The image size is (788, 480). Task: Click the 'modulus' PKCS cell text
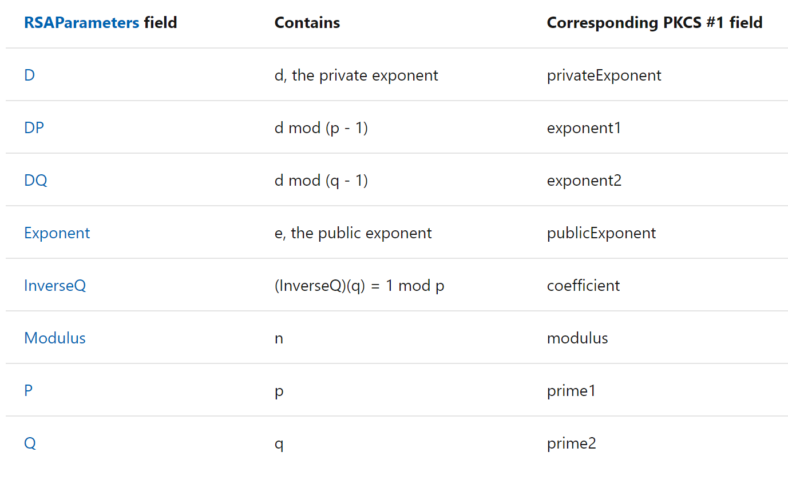pos(577,338)
